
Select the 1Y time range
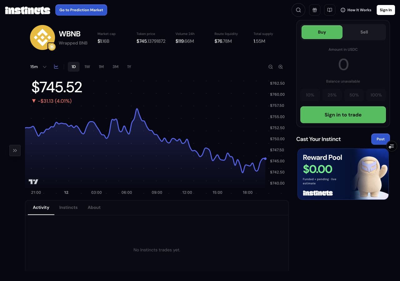point(129,67)
